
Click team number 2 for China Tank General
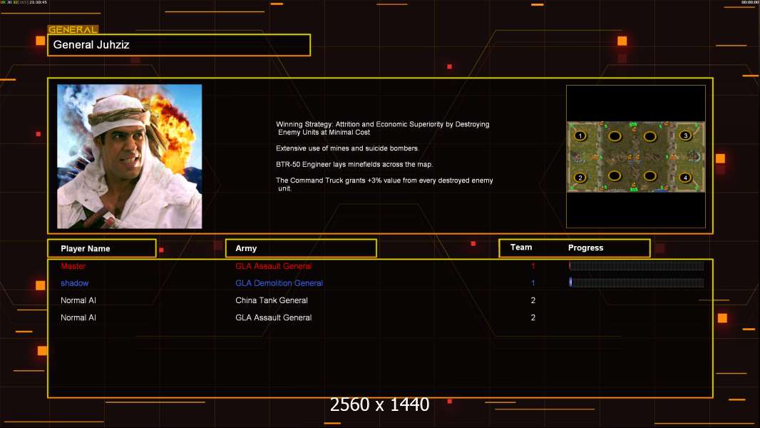(x=533, y=300)
